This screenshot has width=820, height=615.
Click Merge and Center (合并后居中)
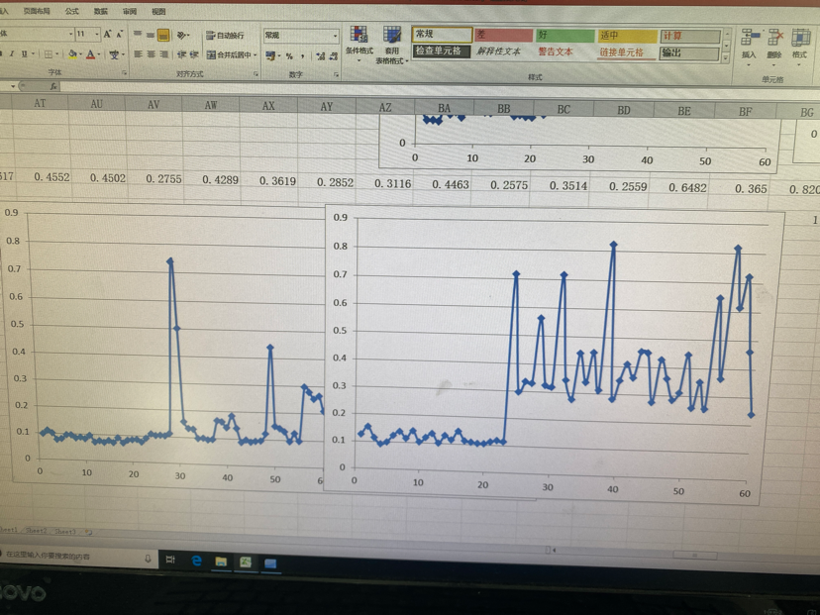click(230, 55)
